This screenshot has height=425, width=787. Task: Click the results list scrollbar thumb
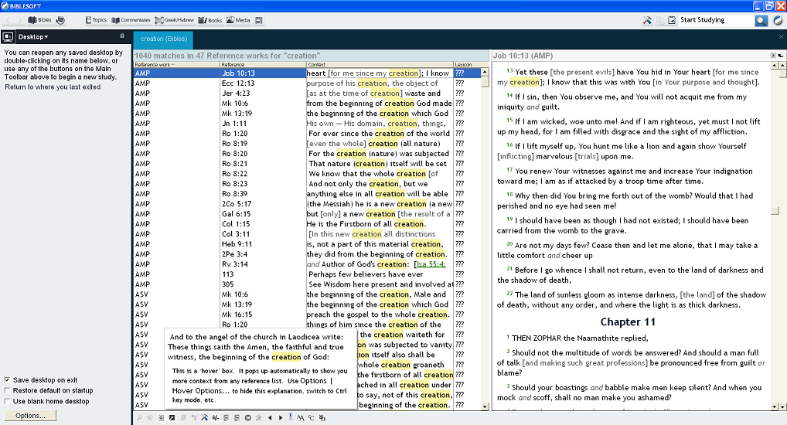click(485, 82)
